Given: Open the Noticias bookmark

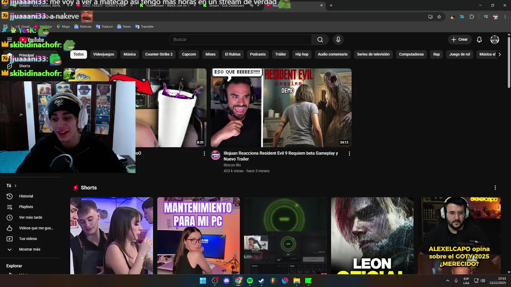Looking at the screenshot, I should click(83, 27).
